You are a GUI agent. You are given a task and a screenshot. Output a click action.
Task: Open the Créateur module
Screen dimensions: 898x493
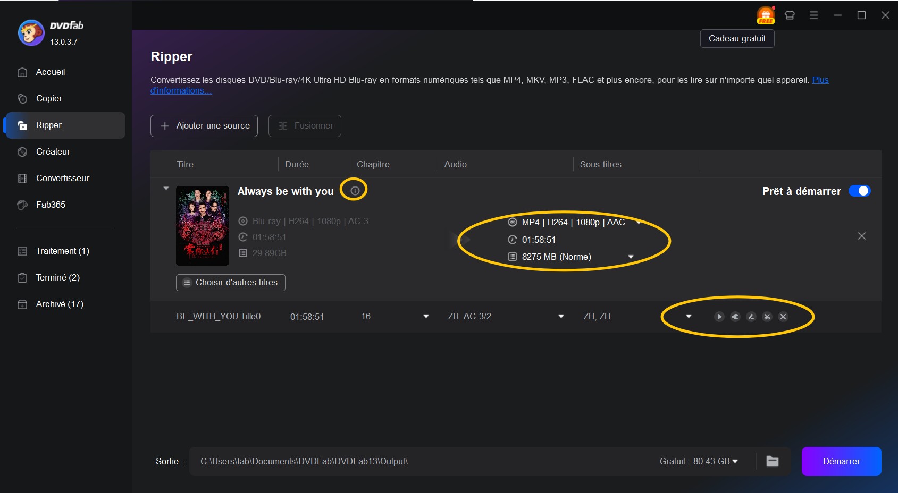coord(65,152)
